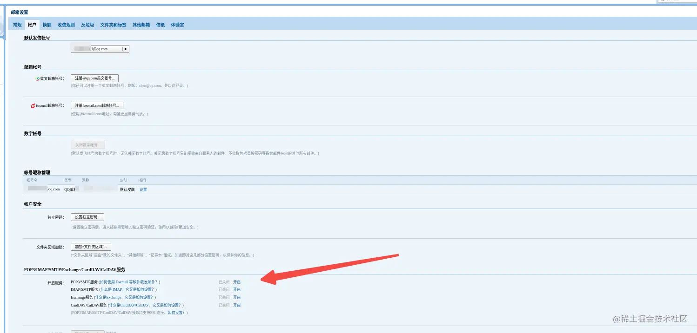Image resolution: width=697 pixels, height=333 pixels.
Task: Open the 换肤 tab
Action: click(x=47, y=25)
